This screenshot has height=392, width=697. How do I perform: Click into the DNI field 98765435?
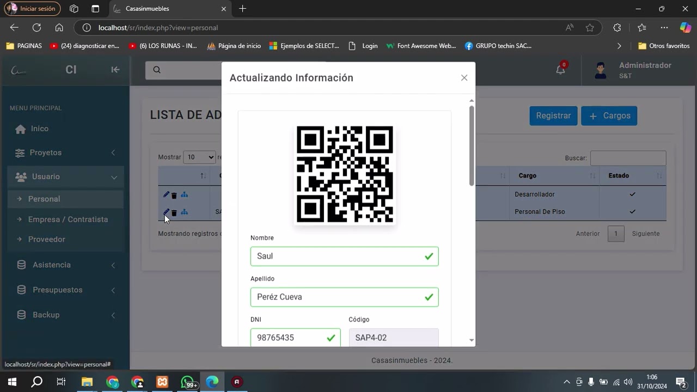coord(295,338)
